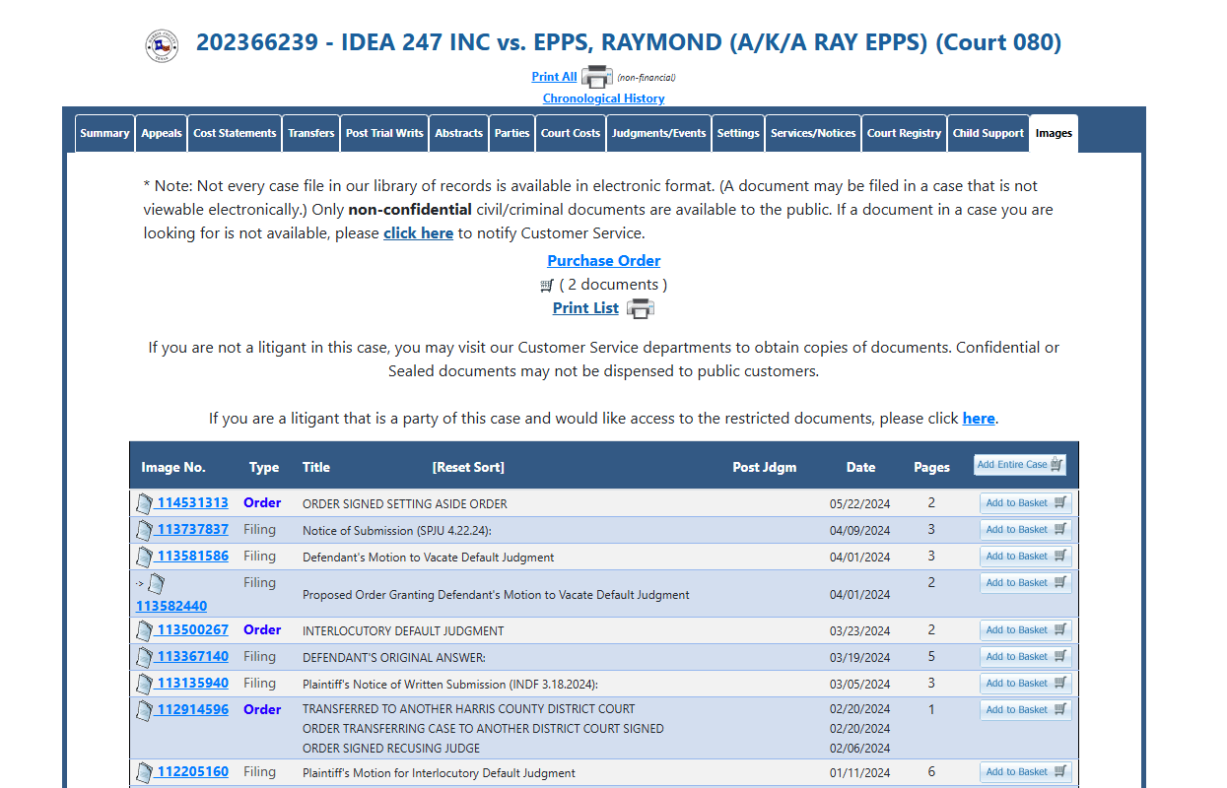Select the Court Costs tab
Screen dimensions: 1227x788
coord(571,134)
